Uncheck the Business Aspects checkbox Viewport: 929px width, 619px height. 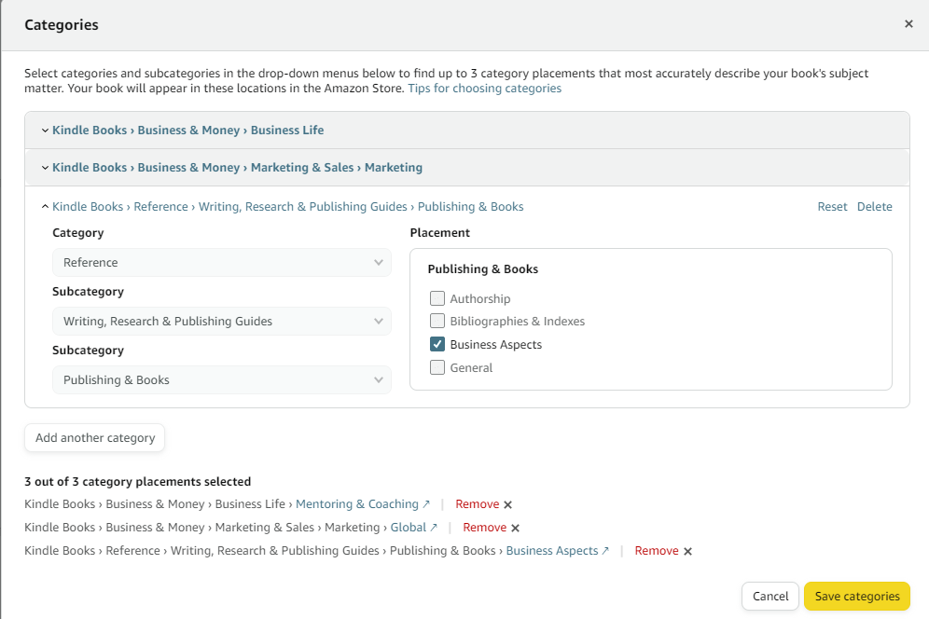point(437,344)
